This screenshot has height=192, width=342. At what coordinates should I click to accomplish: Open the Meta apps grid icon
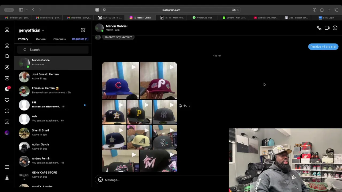7,178
